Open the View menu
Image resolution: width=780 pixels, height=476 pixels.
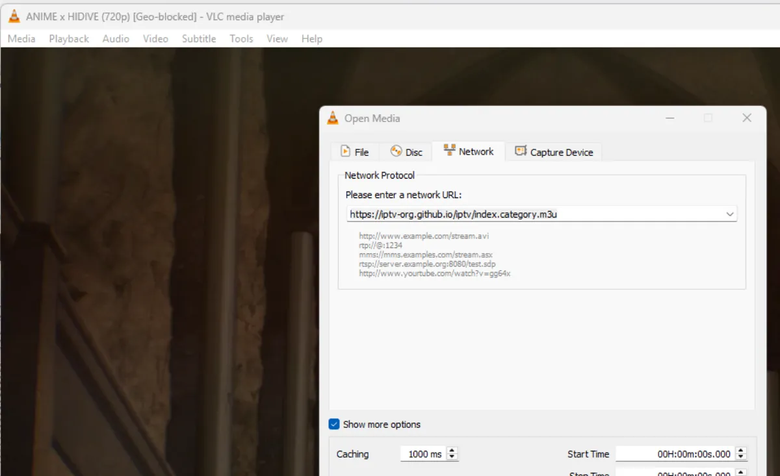tap(277, 38)
